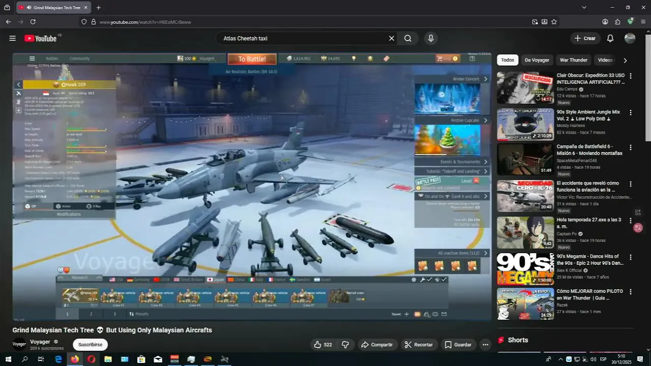The image size is (651, 366).
Task: Open options menu for Hola temporada 27.exe
Action: [x=631, y=221]
